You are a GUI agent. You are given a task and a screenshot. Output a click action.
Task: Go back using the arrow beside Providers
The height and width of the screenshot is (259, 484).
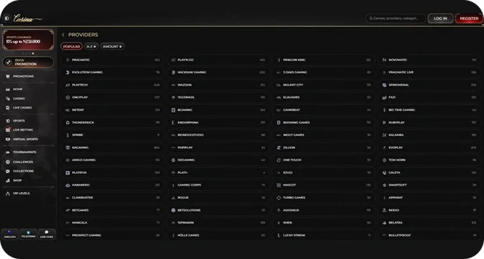point(63,35)
